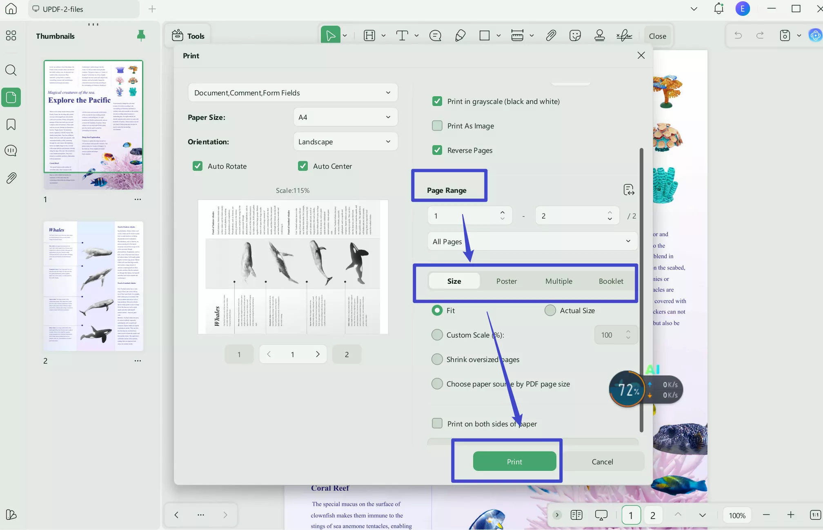The height and width of the screenshot is (530, 823).
Task: Click the attach file paperclip in toolbar
Action: point(551,36)
